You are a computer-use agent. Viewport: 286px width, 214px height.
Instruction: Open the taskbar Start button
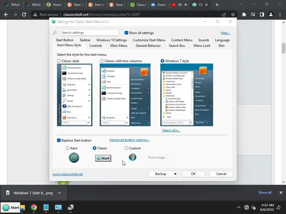(10, 207)
